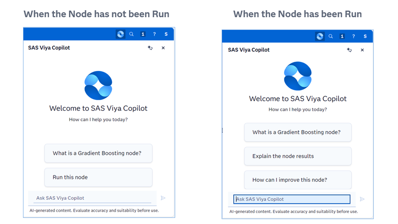This screenshot has height=224, width=398.
Task: Open help question mark in right header
Action: pos(353,36)
